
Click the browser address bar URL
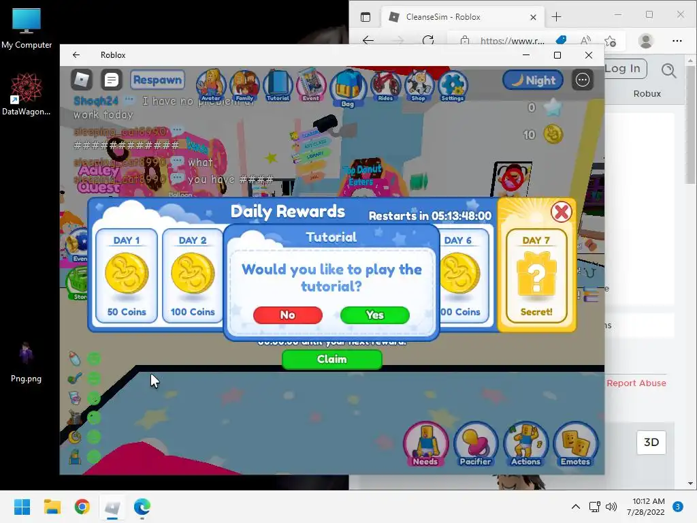(x=512, y=41)
